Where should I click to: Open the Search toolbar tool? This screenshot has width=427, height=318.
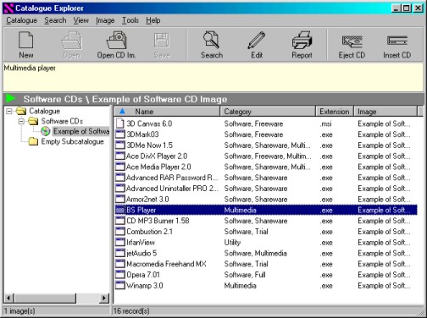pos(212,45)
